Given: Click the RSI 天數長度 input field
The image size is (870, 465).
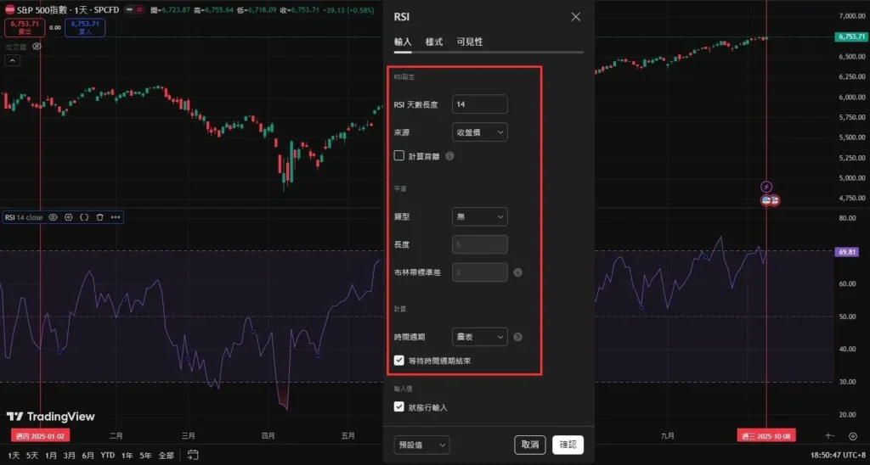Looking at the screenshot, I should coord(479,104).
